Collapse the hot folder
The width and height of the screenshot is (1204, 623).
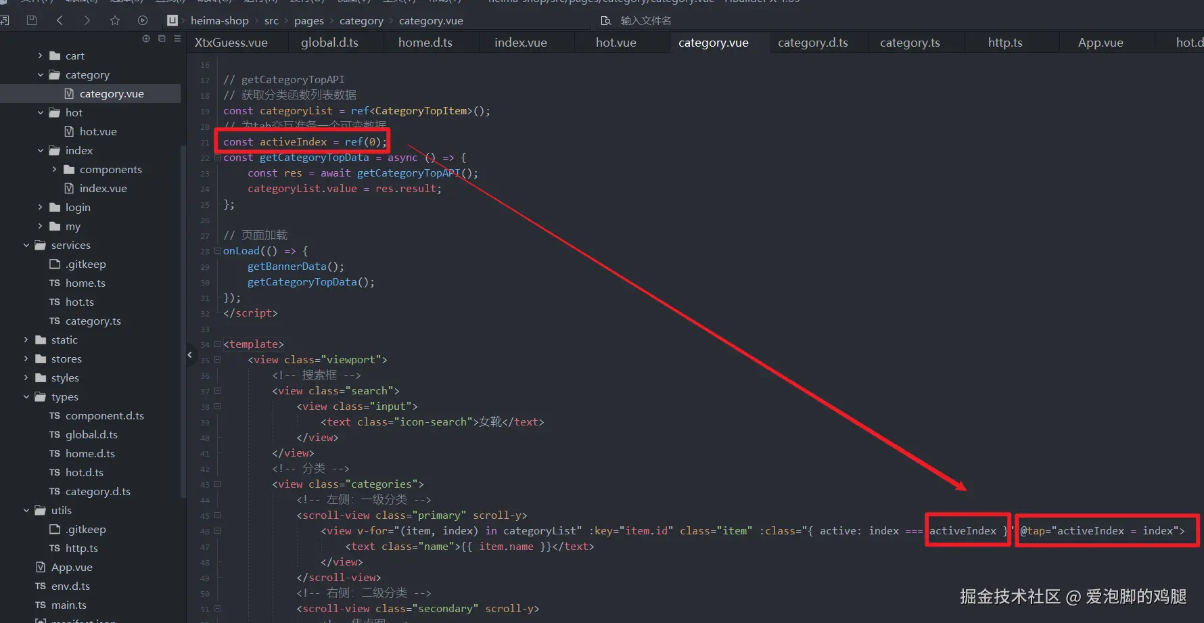pos(40,112)
